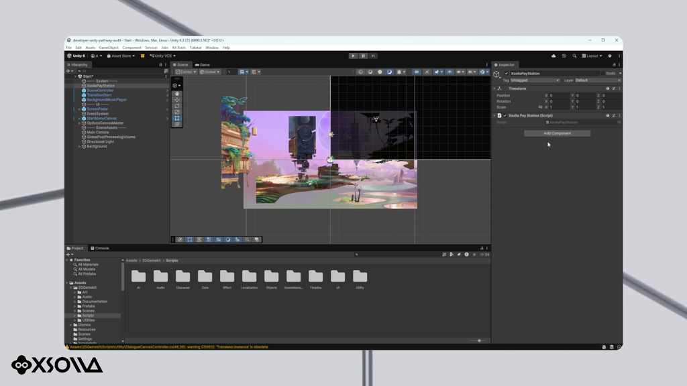The height and width of the screenshot is (386, 687).
Task: Open the Utility folder thumbnail
Action: point(360,279)
